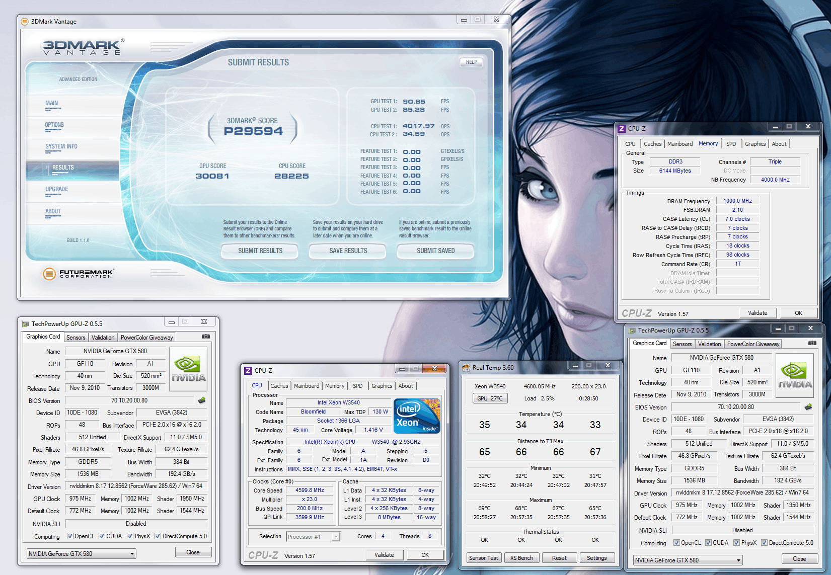Open the Processor #1 selection dropdown in CPU-Z
831x575 pixels.
(x=313, y=537)
